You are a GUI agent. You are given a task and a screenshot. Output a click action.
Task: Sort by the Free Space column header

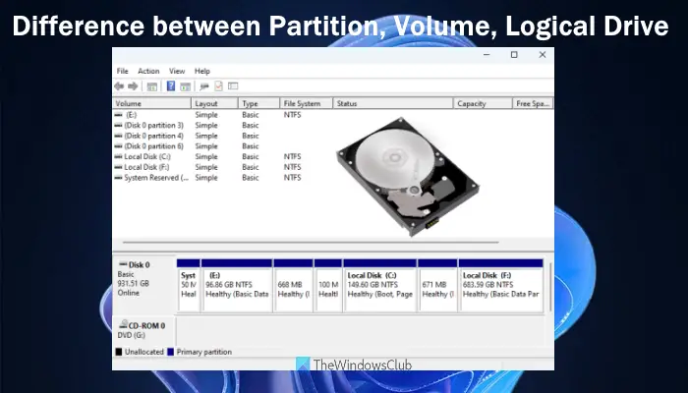533,103
